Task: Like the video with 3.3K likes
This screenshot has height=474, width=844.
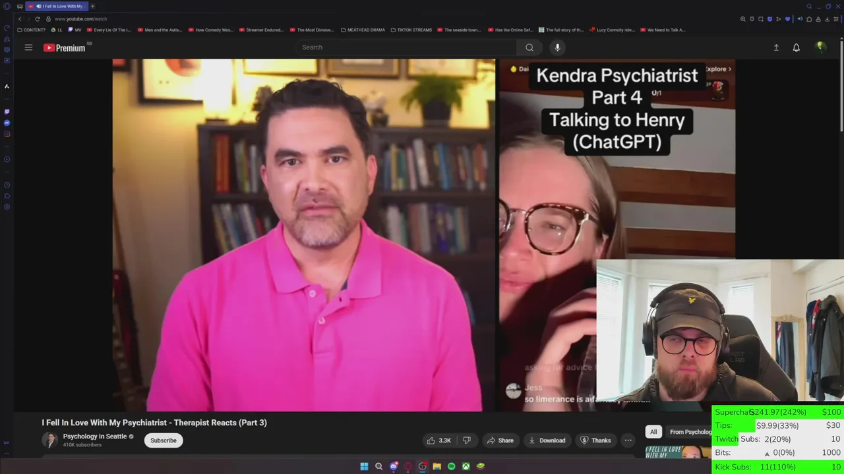Action: [438, 440]
